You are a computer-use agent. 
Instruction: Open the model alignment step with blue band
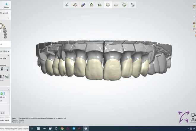tap(83, 5)
